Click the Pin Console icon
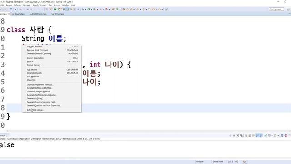This screenshot has height=164, width=291. [266, 136]
